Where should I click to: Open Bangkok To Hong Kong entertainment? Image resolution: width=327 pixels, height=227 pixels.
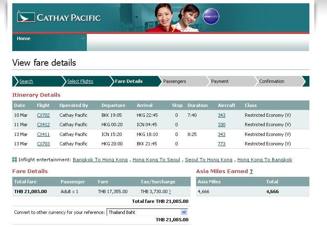click(100, 160)
